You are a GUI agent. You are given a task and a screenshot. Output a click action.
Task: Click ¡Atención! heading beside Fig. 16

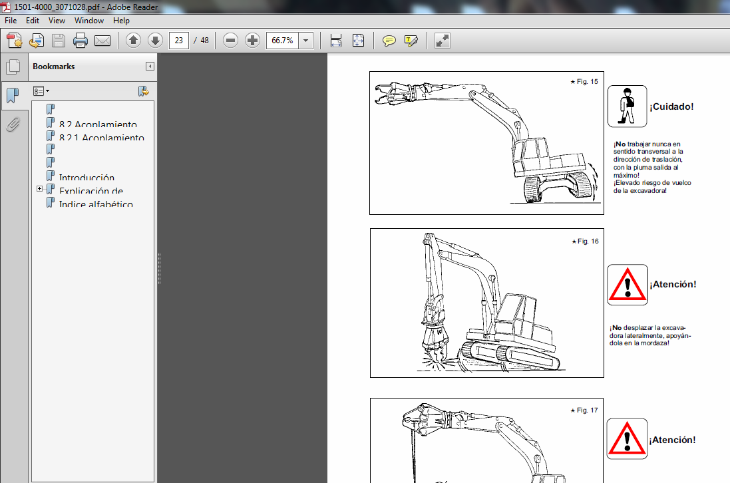click(x=673, y=284)
